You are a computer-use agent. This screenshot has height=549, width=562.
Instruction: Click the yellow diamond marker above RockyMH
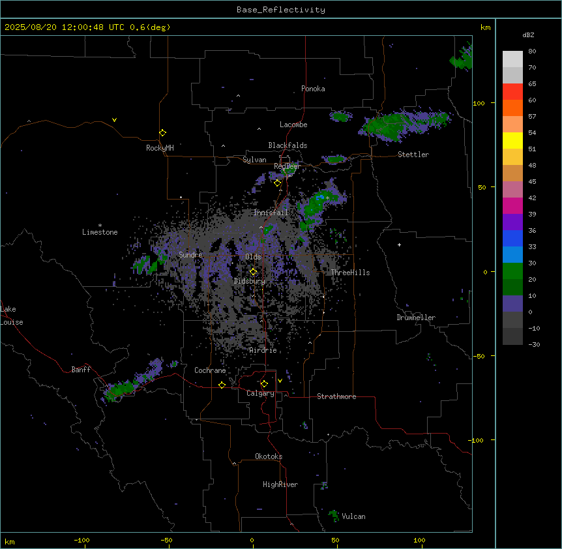click(x=163, y=132)
